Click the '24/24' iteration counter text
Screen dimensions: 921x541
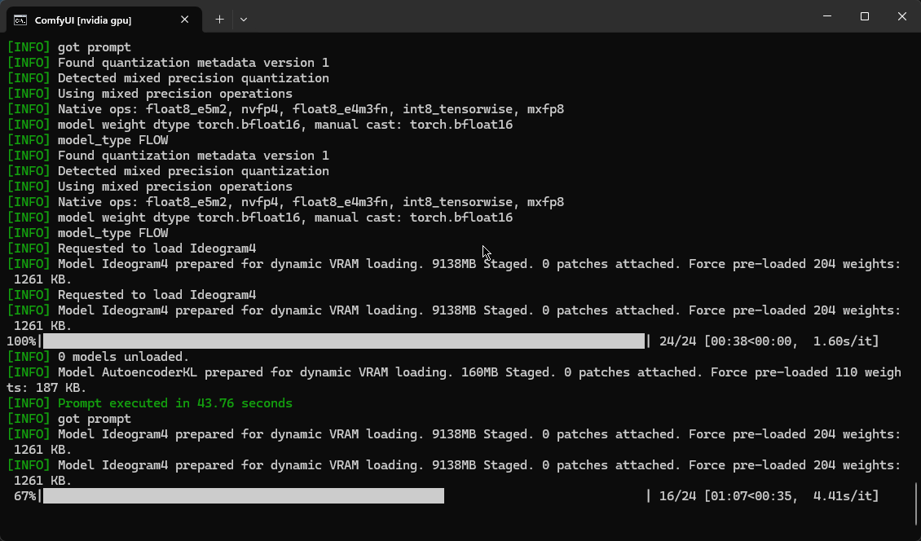(x=677, y=341)
